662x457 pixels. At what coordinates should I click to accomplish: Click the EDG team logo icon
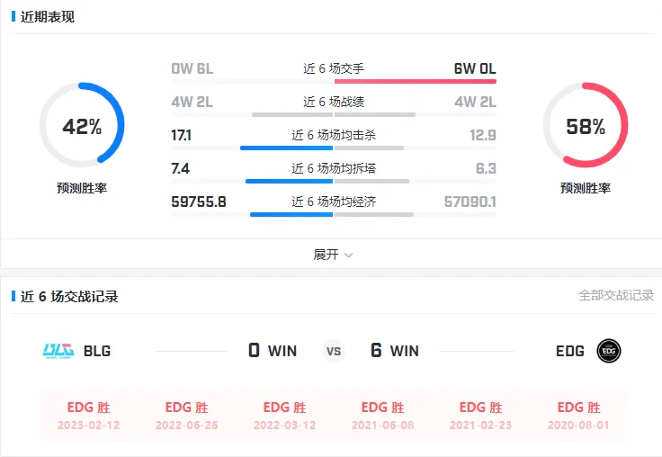click(609, 351)
